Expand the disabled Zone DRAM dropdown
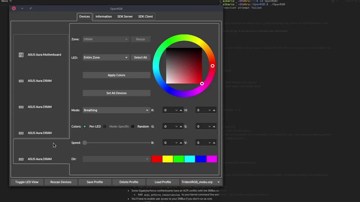 (106, 39)
